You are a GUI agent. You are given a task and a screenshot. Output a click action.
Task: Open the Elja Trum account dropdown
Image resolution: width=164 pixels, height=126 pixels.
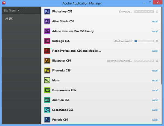11,10
